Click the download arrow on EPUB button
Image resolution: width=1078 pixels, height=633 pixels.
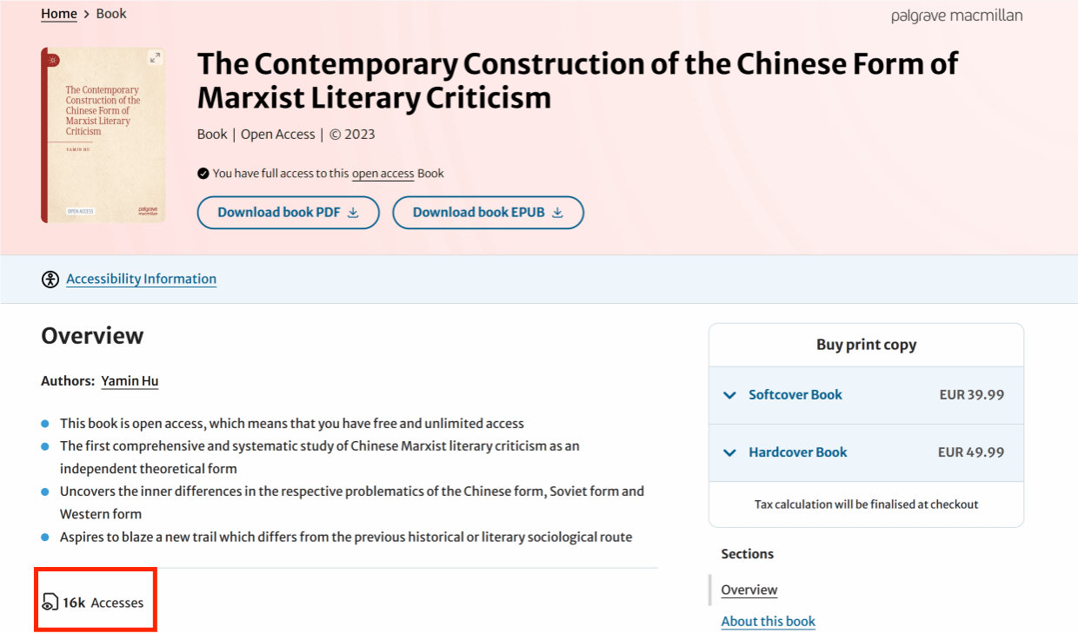[x=557, y=213]
